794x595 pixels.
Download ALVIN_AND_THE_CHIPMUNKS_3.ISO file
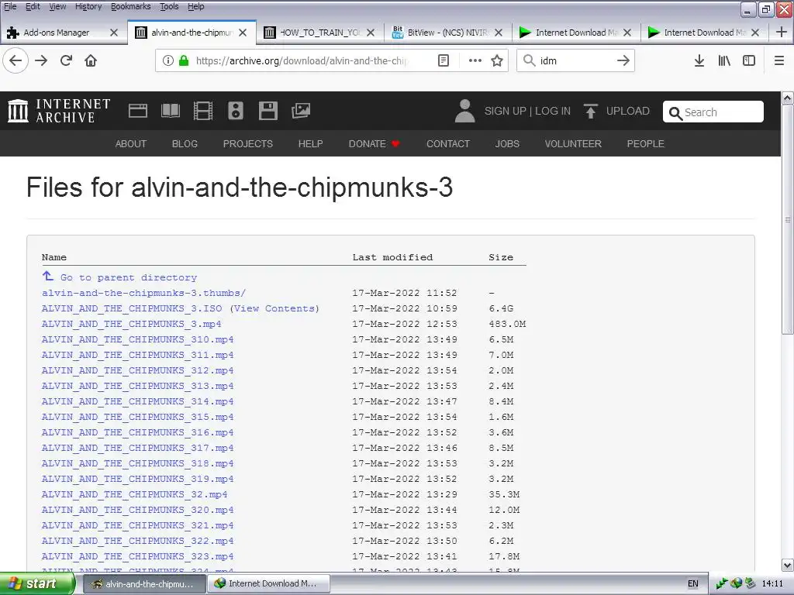[132, 308]
